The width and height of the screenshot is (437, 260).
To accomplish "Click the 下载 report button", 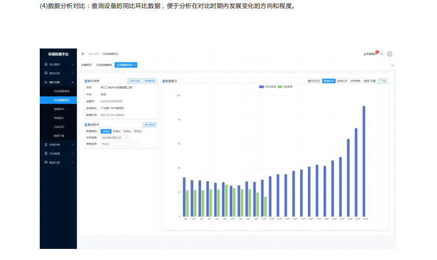I will (382, 81).
